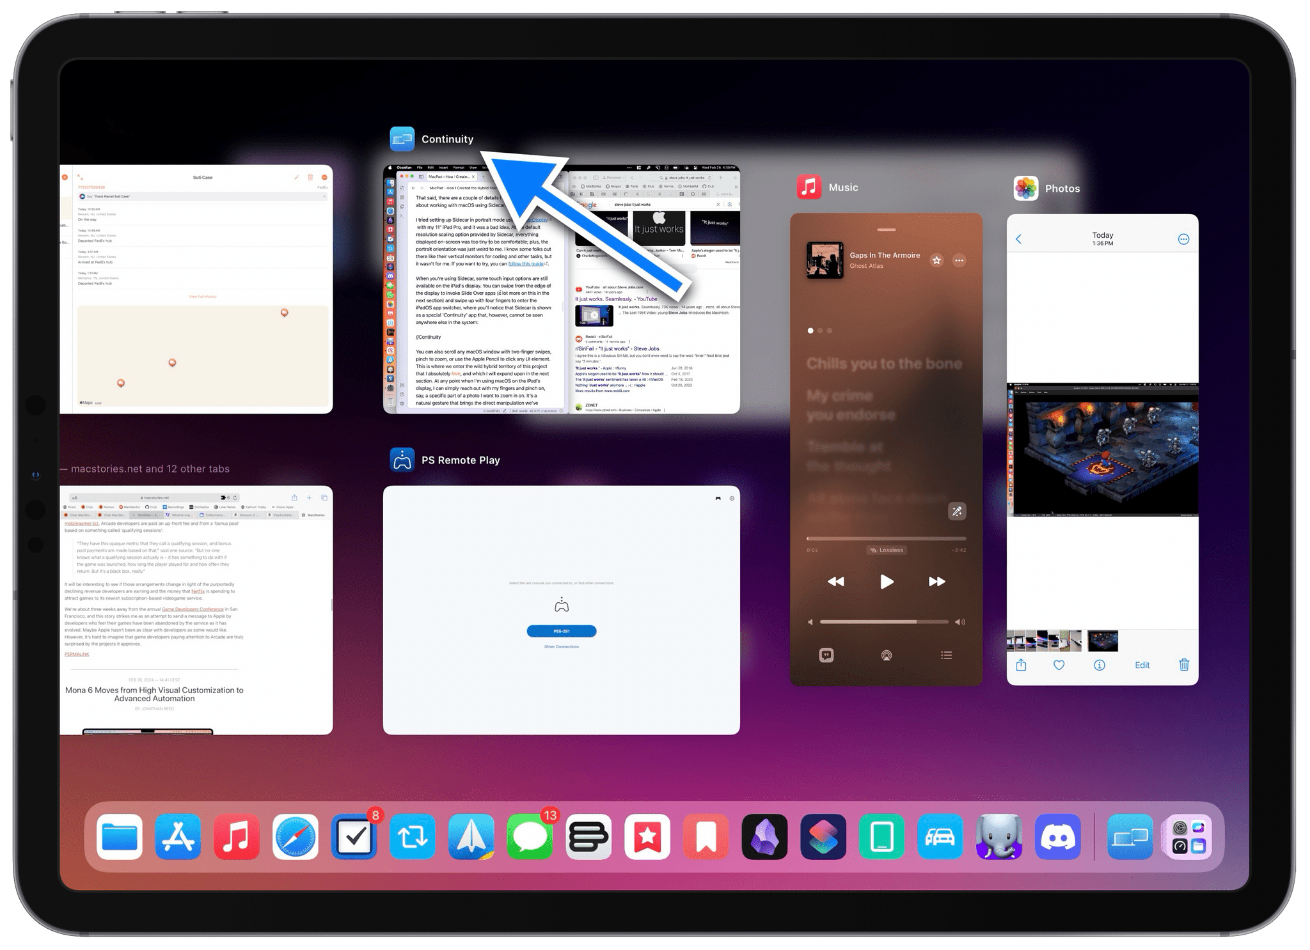
Task: Open the App Library folder in the dock
Action: 1188,836
